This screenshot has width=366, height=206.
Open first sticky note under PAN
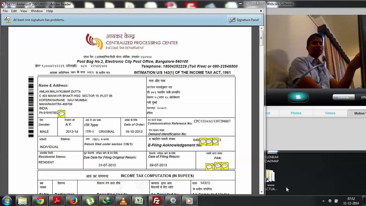point(209,167)
